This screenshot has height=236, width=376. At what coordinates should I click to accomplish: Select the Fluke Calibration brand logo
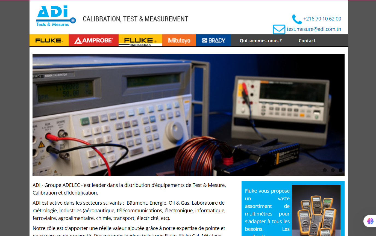[x=140, y=41]
